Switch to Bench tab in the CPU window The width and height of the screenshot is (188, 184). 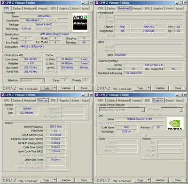[x=75, y=8]
